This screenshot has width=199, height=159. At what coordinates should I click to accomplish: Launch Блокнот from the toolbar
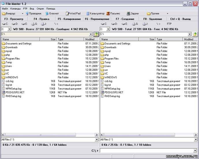point(52,14)
